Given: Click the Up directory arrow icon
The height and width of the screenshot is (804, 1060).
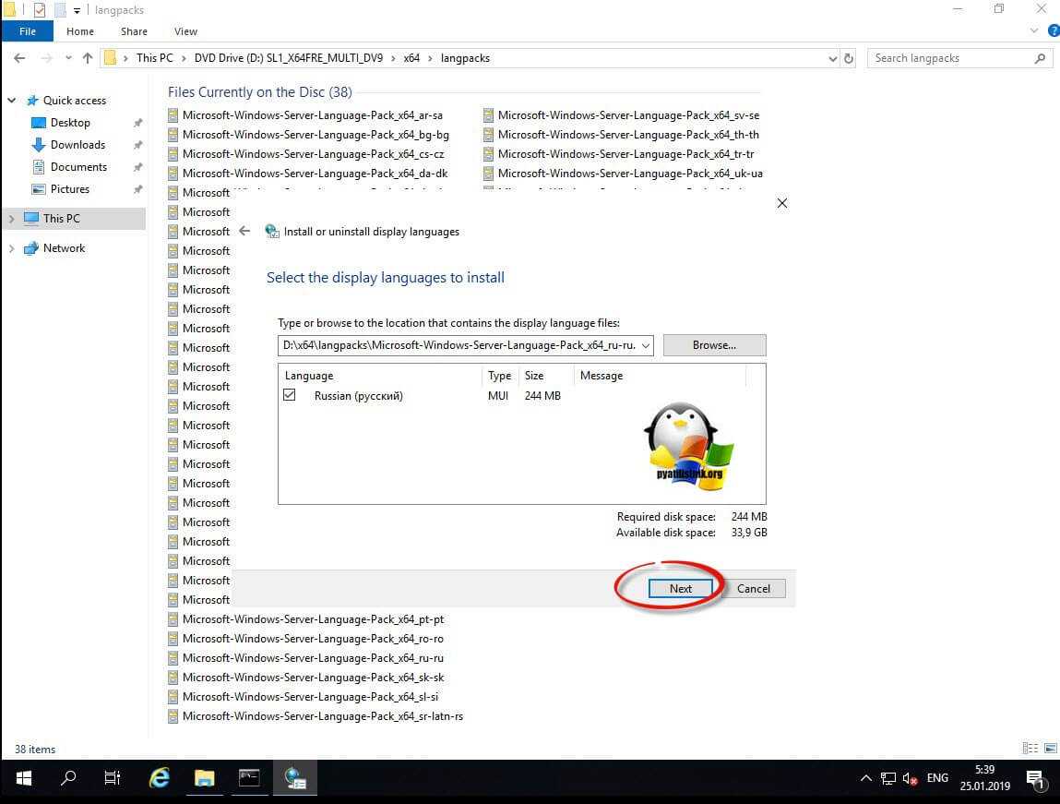Looking at the screenshot, I should (88, 58).
